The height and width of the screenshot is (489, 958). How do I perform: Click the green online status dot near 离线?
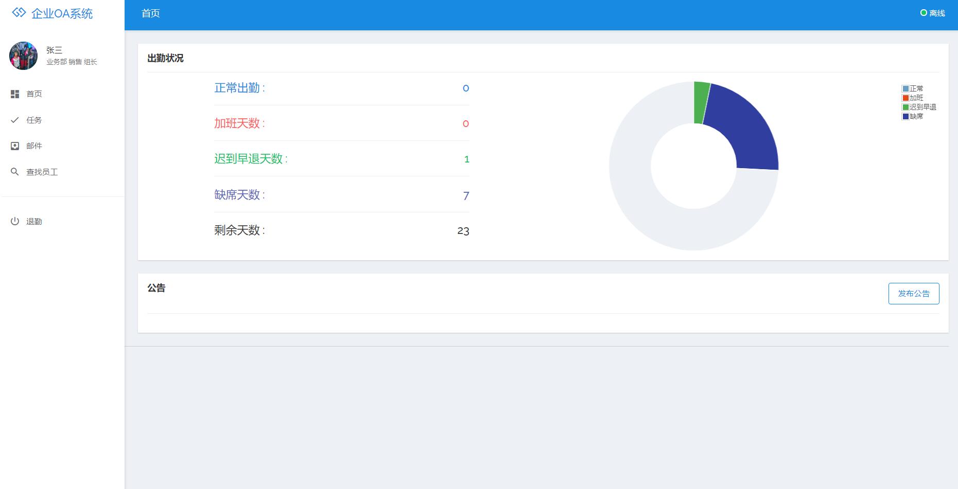point(924,13)
